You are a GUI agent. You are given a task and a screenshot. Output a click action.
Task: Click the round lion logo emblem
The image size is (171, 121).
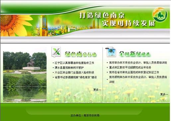(160, 15)
